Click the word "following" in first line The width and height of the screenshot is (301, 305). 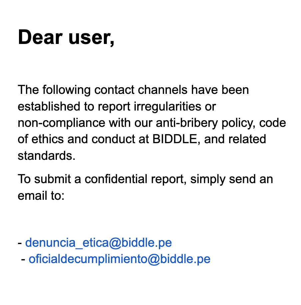click(67, 90)
